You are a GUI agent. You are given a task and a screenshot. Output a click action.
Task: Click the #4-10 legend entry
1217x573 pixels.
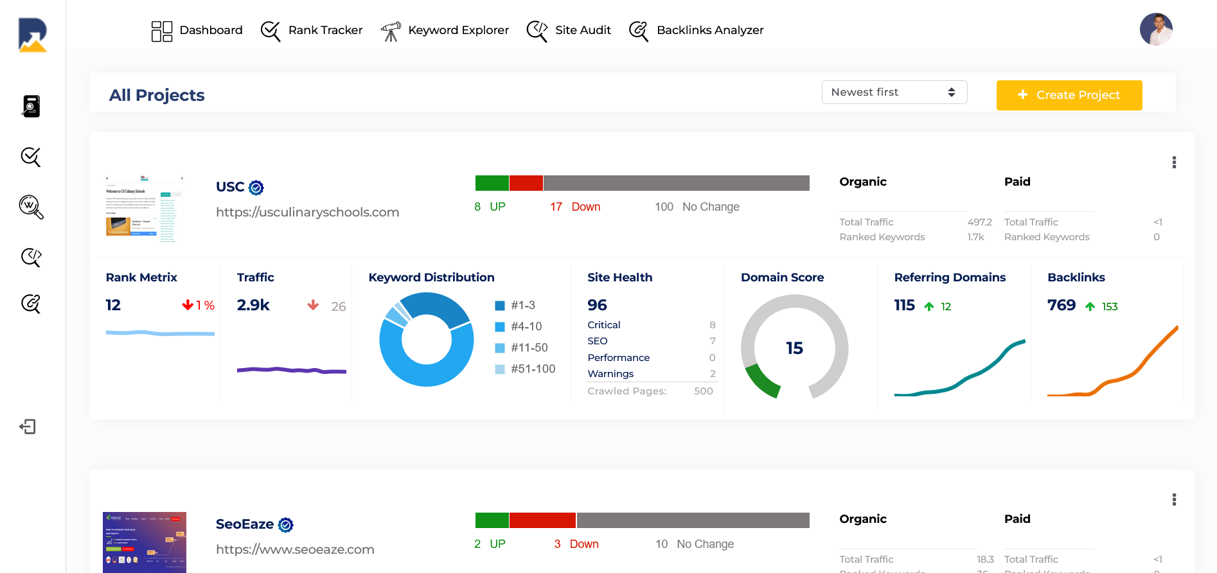pos(519,327)
